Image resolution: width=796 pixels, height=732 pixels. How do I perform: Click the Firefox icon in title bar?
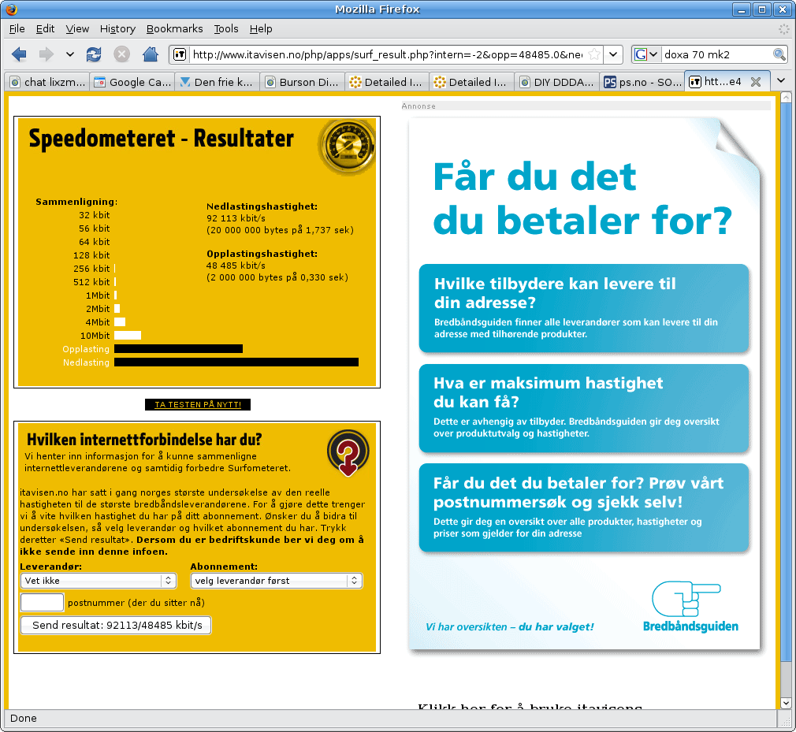tap(11, 9)
